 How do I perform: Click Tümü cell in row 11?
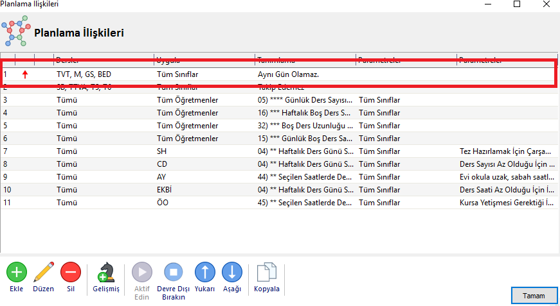pos(67,203)
